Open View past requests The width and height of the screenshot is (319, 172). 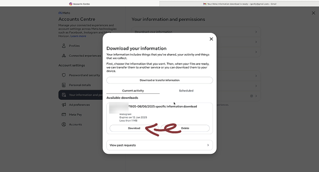[x=159, y=145]
